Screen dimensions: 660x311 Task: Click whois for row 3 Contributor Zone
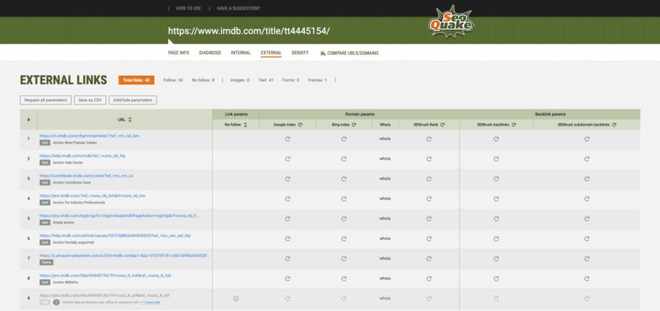pyautogui.click(x=385, y=178)
